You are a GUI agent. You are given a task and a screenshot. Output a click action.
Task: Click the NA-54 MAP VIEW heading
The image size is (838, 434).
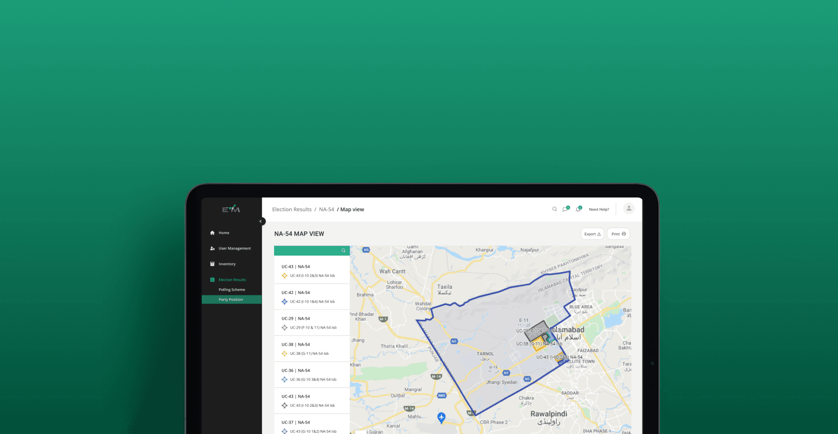(x=299, y=234)
